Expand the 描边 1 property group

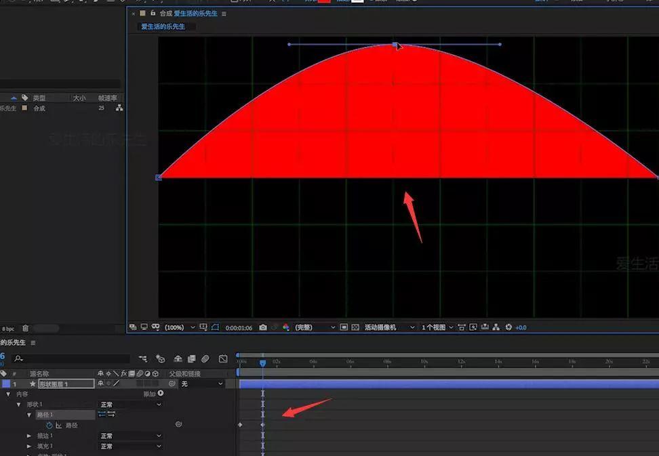pyautogui.click(x=29, y=436)
